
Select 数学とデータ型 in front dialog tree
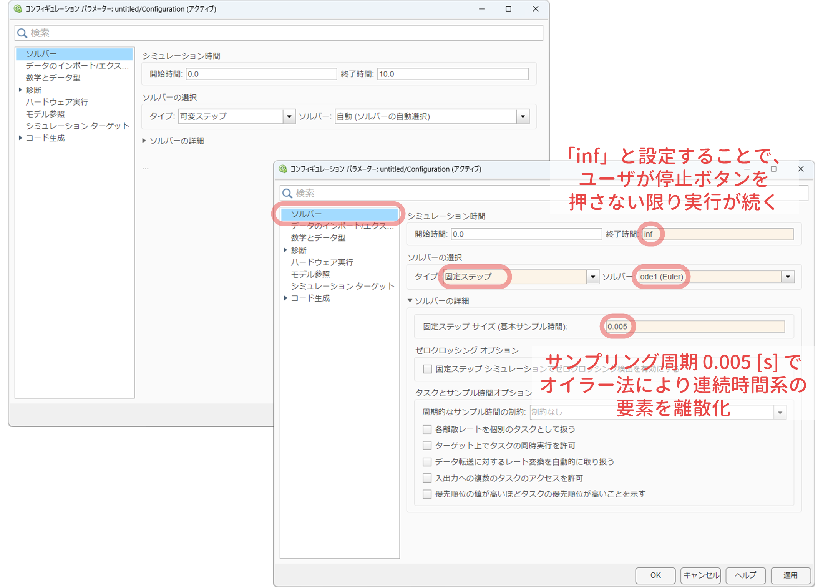(318, 238)
